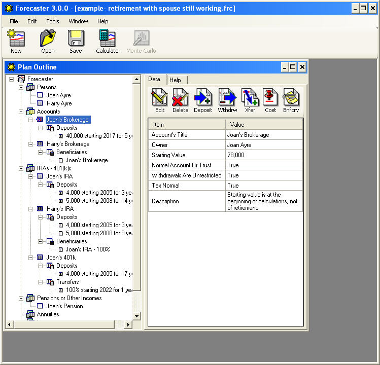Image resolution: width=380 pixels, height=365 pixels.
Task: Click the Save floppy disk icon
Action: point(76,38)
